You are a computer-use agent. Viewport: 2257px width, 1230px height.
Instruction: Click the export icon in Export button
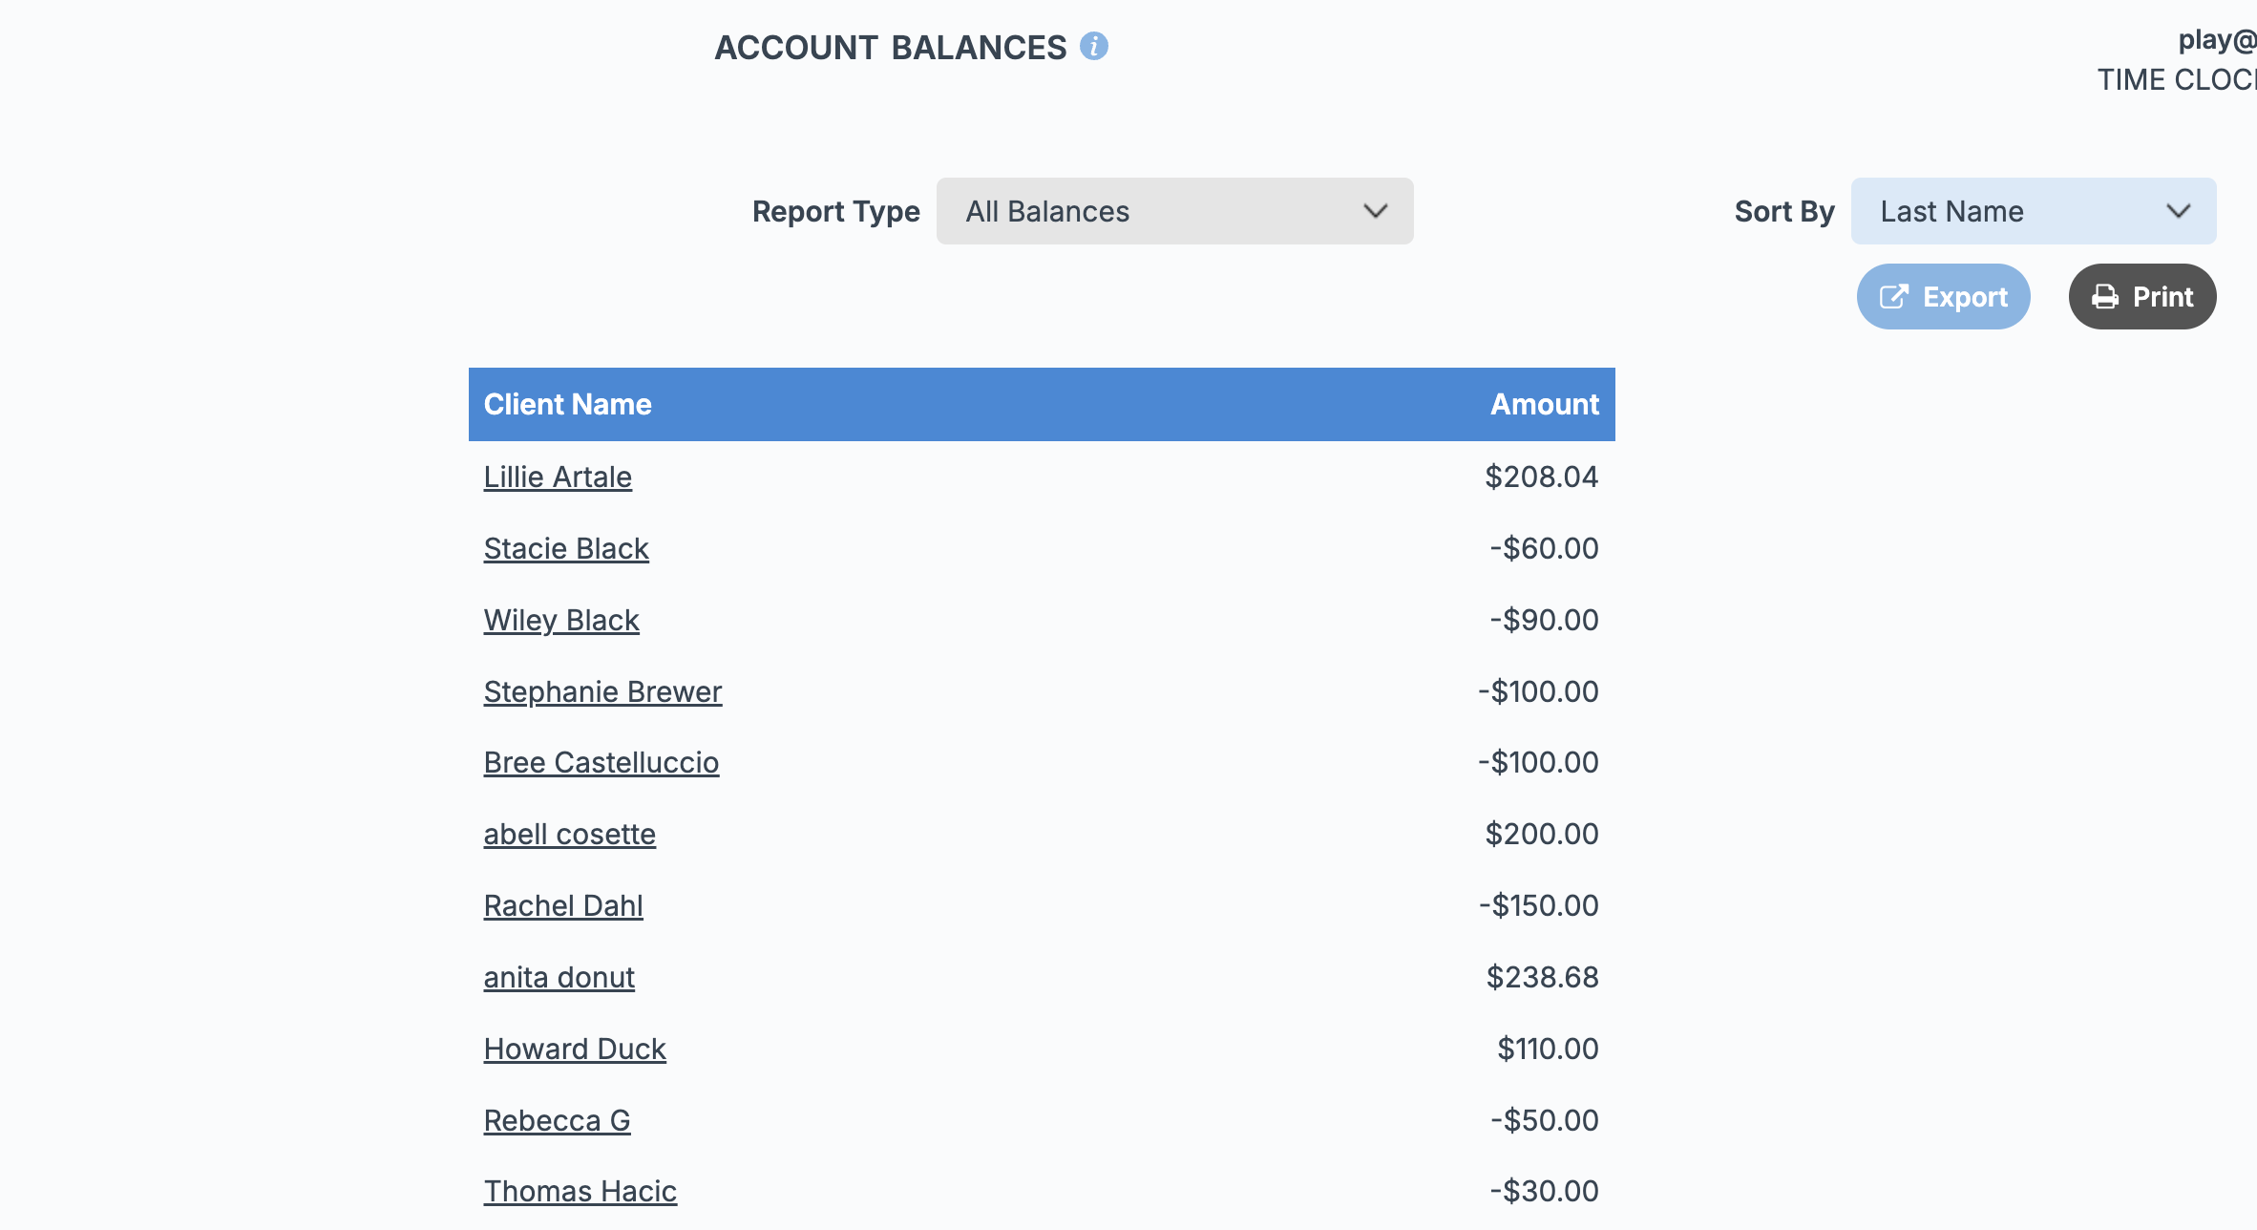coord(1893,297)
